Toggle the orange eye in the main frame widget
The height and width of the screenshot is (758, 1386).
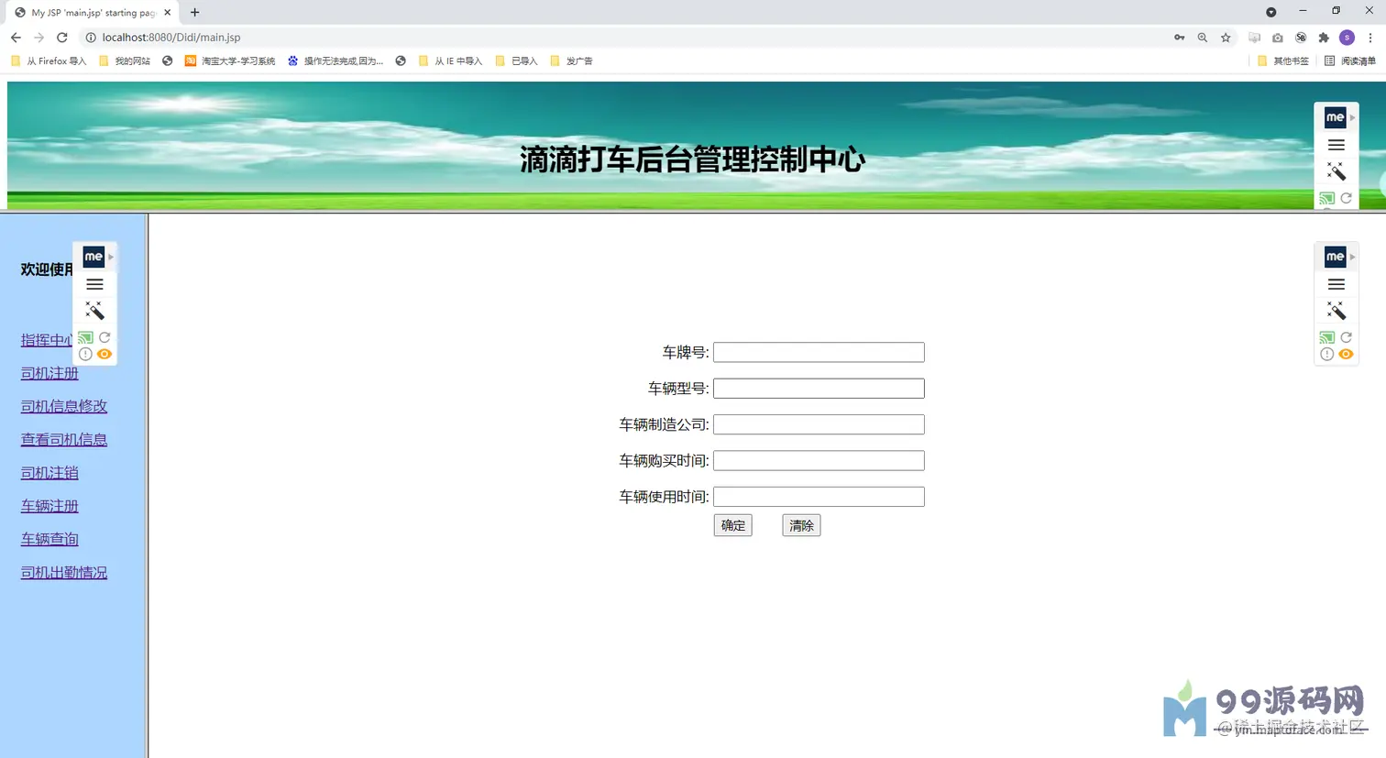click(1346, 354)
